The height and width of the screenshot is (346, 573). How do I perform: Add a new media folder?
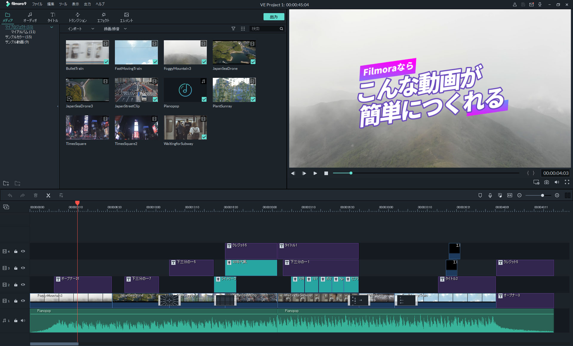click(6, 183)
